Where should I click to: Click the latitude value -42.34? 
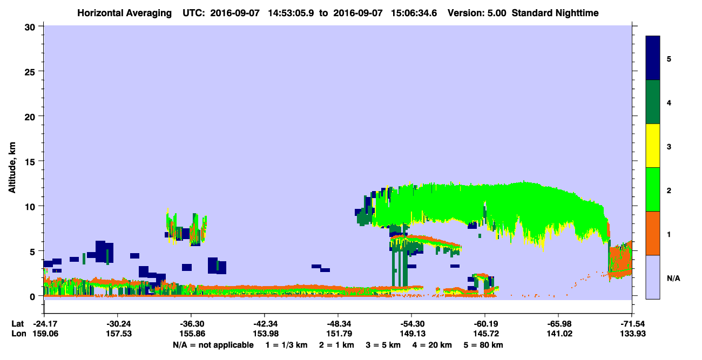coord(264,323)
